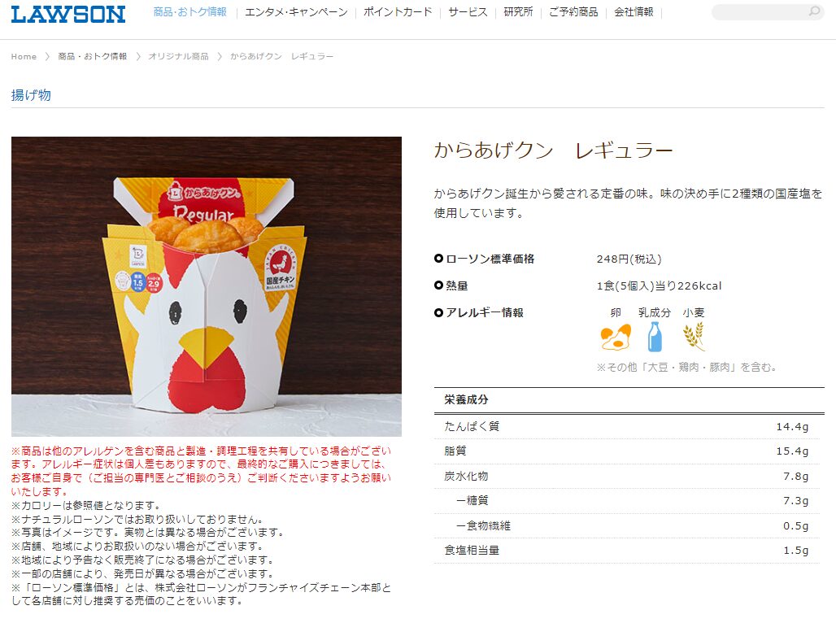This screenshot has height=623, width=836.
Task: Click the search magnifier icon
Action: click(813, 11)
